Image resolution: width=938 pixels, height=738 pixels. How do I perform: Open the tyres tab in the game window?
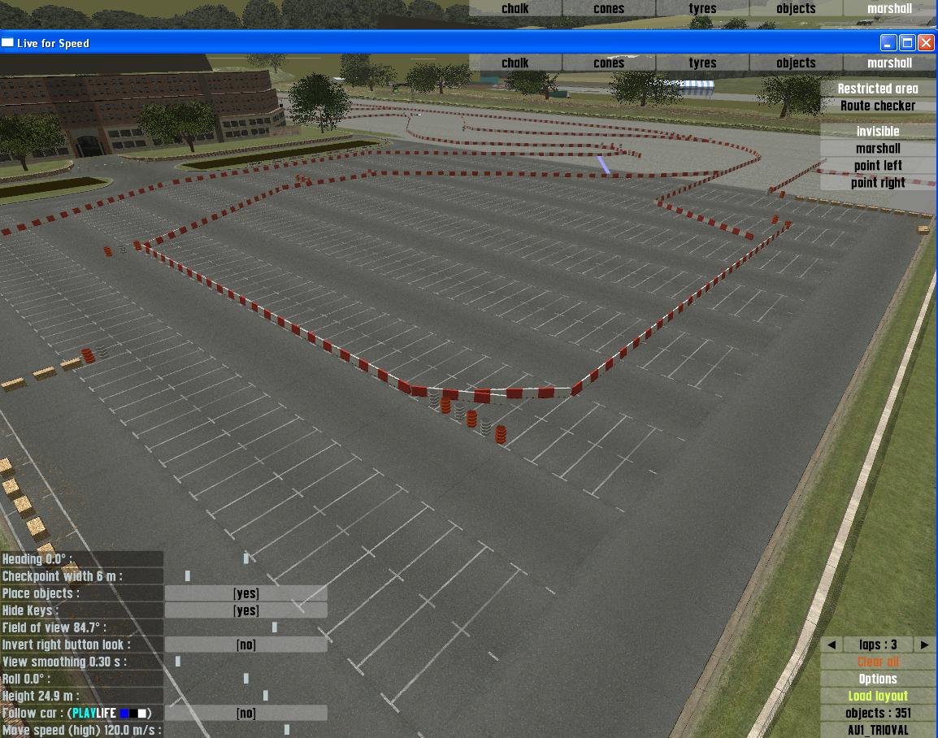(702, 63)
